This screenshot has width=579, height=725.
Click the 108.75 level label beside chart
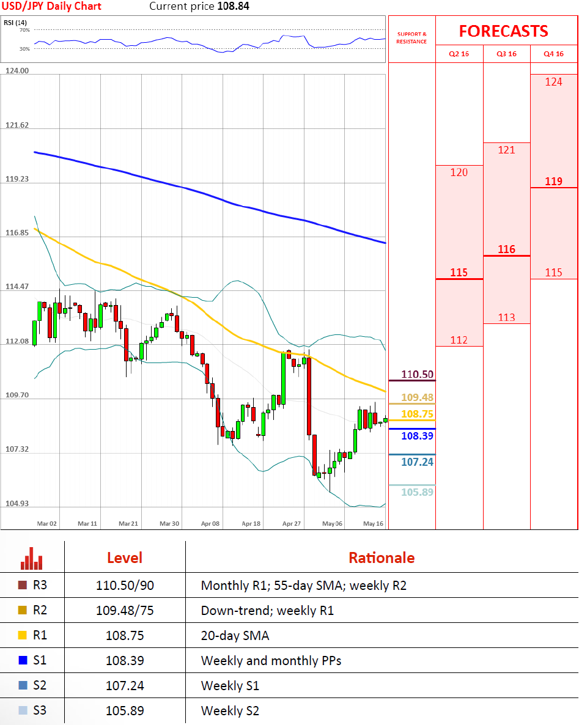point(417,414)
